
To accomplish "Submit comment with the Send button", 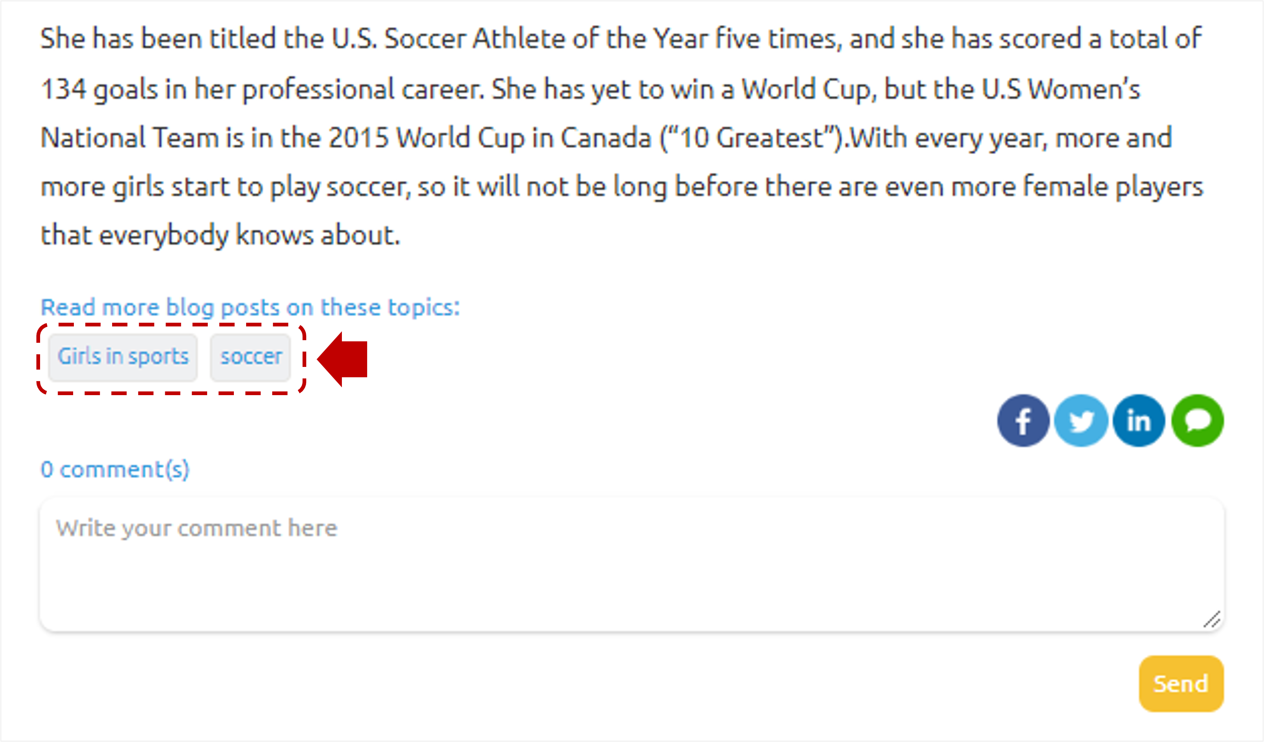I will pyautogui.click(x=1181, y=684).
